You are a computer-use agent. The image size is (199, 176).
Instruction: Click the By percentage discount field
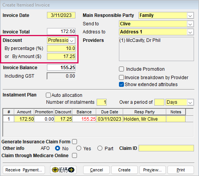pyautogui.click(x=61, y=48)
